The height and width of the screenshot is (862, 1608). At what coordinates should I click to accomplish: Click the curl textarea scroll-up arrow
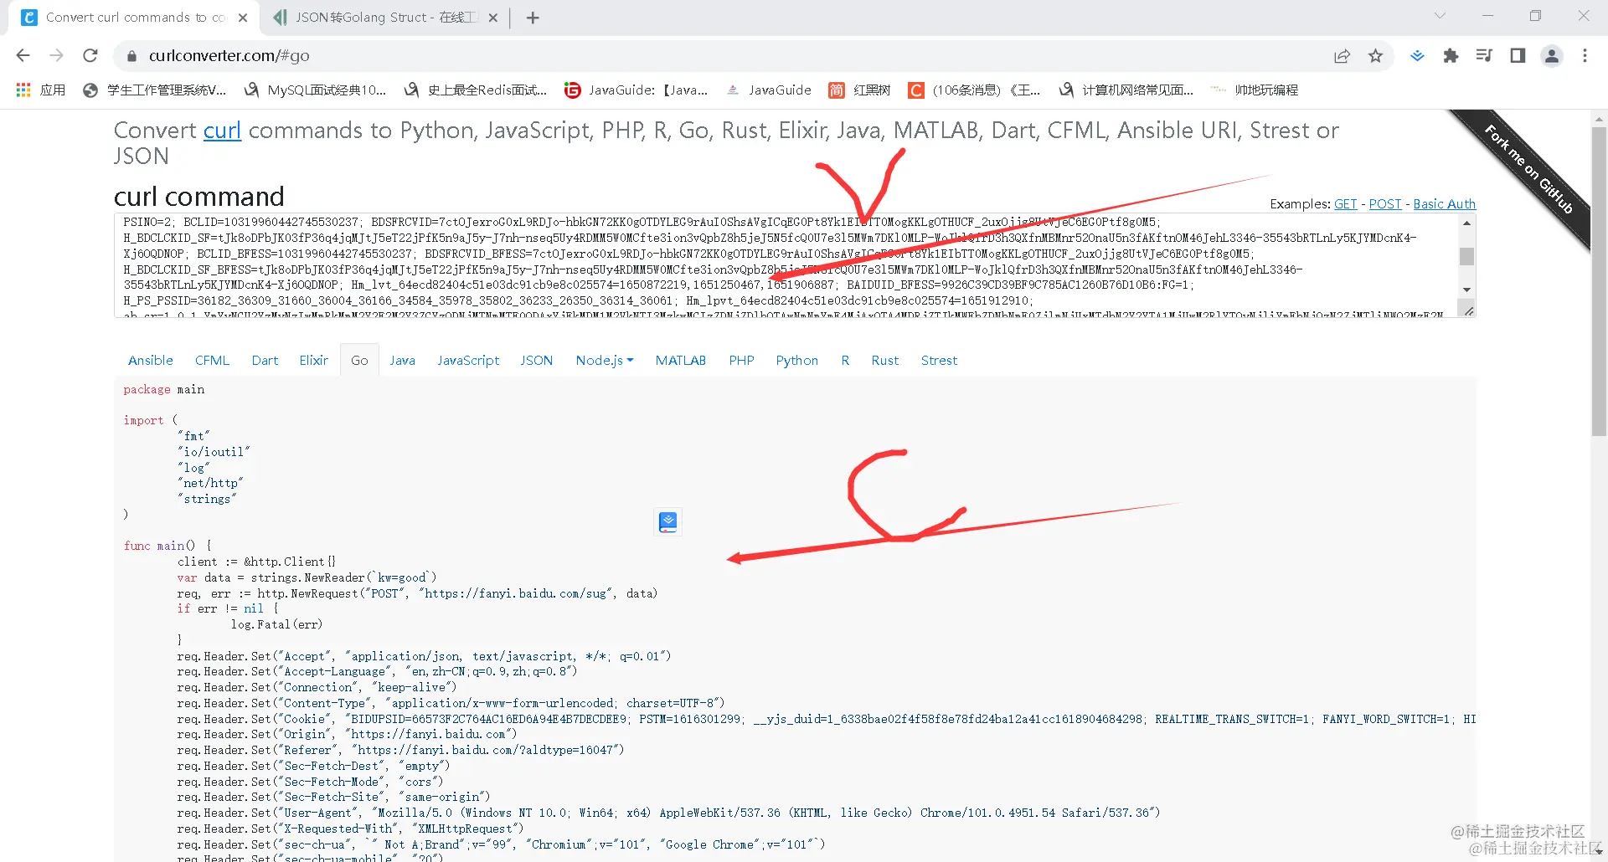tap(1466, 223)
